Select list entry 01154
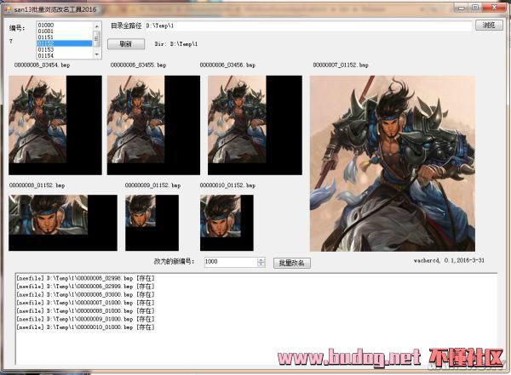The height and width of the screenshot is (375, 511). [65, 55]
